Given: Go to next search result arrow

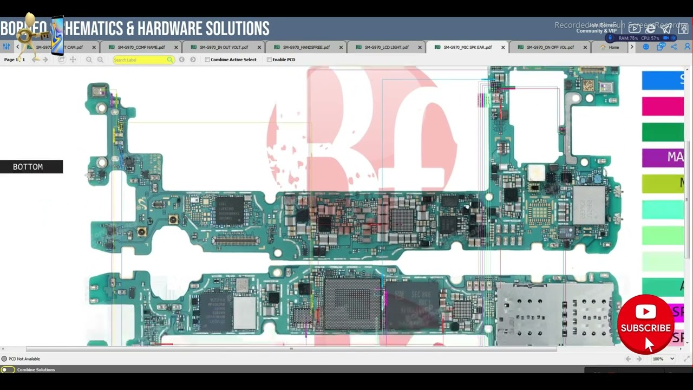Looking at the screenshot, I should coord(193,60).
